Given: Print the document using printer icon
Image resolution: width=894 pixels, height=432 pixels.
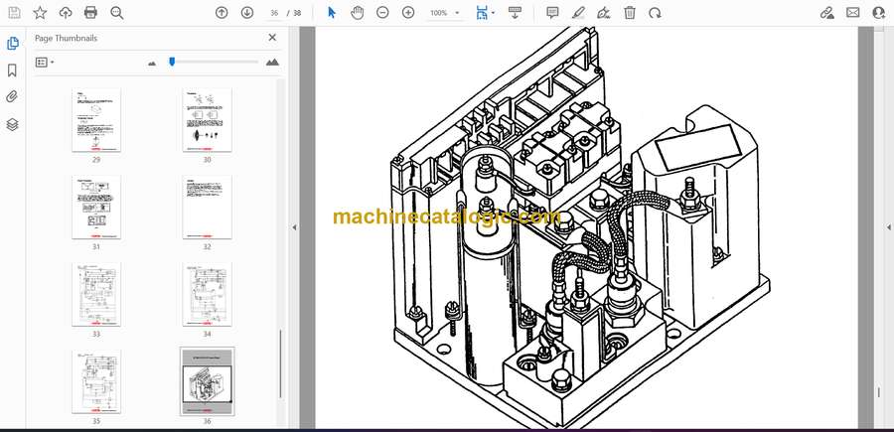Looking at the screenshot, I should tap(91, 13).
